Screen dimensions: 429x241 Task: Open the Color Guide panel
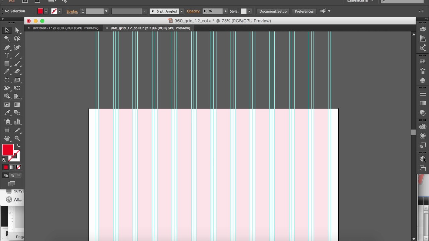[423, 39]
